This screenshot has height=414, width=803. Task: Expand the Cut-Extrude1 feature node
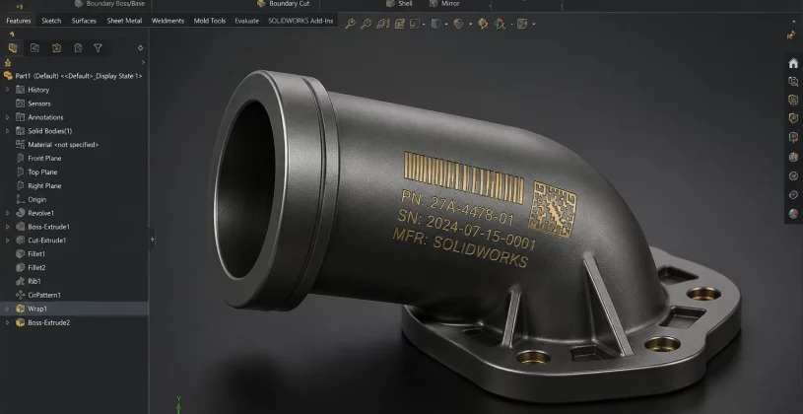click(7, 240)
